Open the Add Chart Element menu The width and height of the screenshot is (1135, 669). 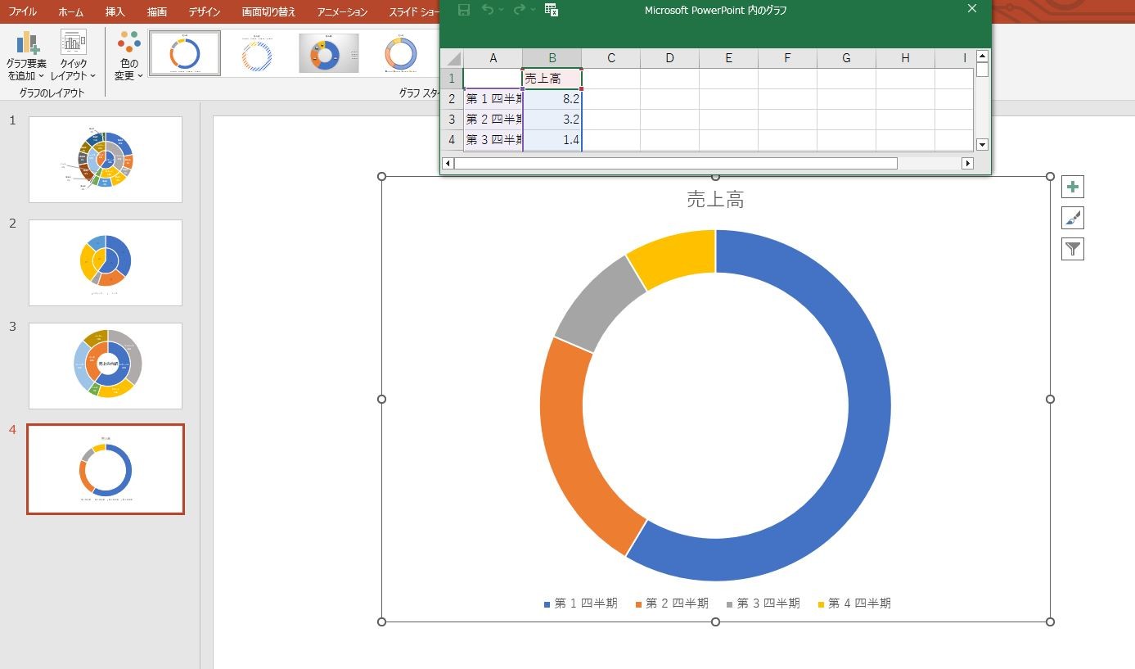pos(27,55)
